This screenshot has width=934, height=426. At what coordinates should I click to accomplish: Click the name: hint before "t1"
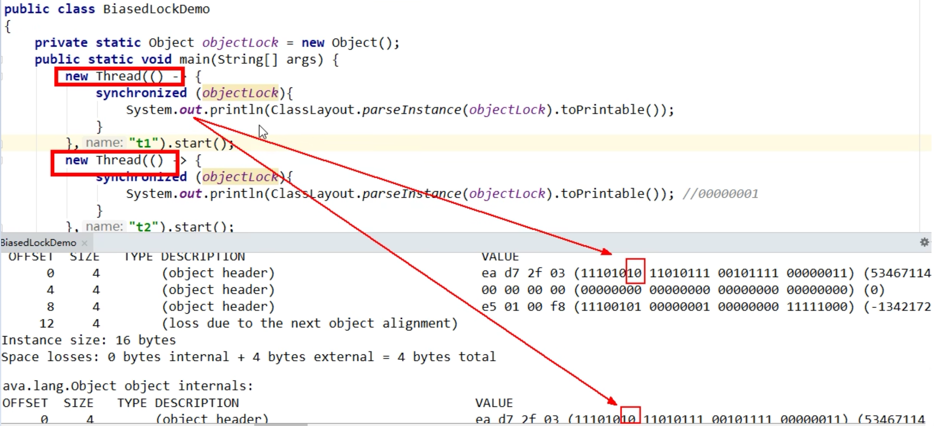(104, 143)
